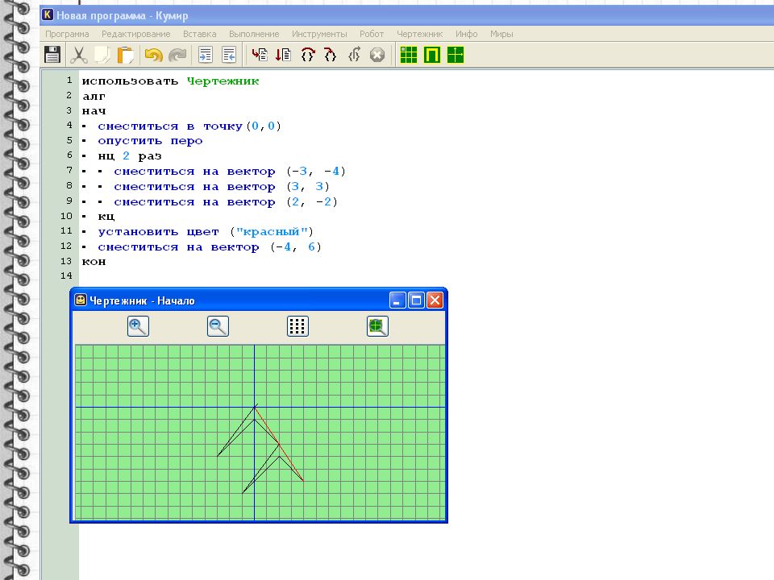
Task: Click the Copy icon in toolbar
Action: [x=102, y=55]
